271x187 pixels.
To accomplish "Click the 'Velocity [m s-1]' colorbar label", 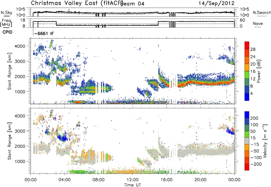I will pos(265,141).
